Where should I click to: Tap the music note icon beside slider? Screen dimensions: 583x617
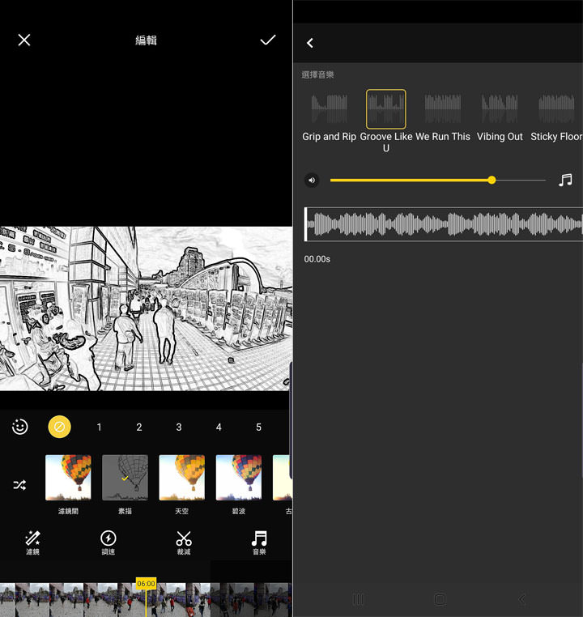(x=565, y=181)
